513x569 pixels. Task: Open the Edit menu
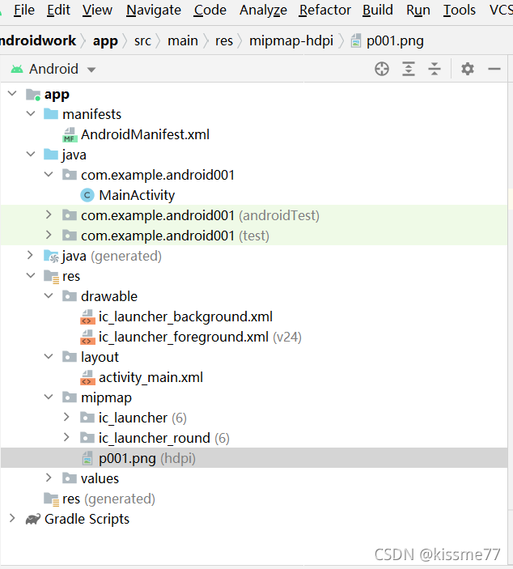[x=58, y=11]
